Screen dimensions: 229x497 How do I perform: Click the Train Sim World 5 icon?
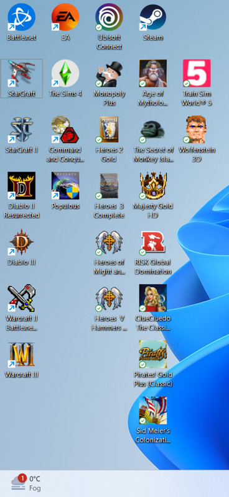tap(197, 73)
